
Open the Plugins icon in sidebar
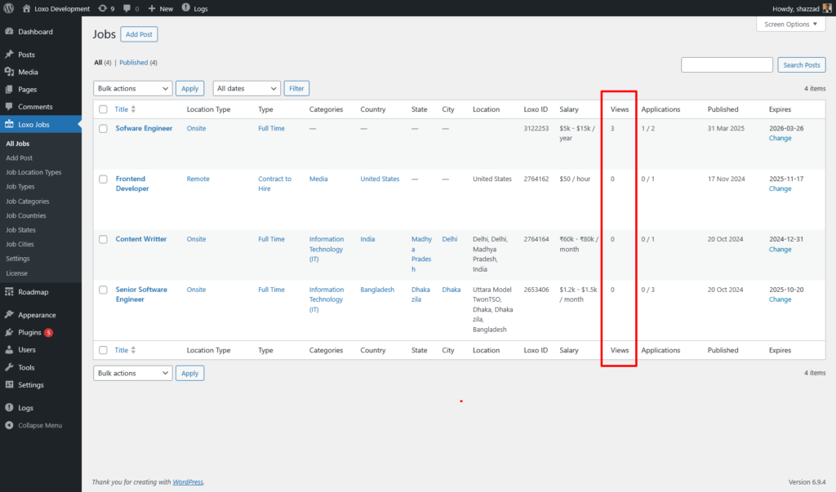tap(9, 333)
